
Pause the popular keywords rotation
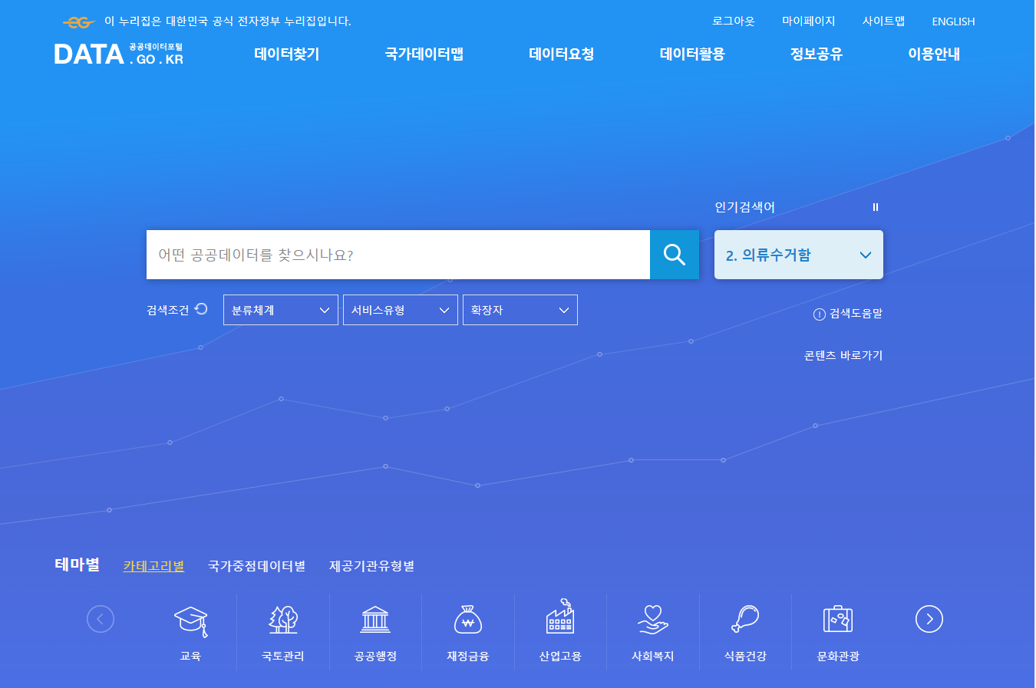875,207
